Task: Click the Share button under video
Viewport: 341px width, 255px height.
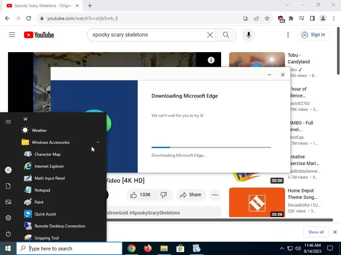Action: coord(190,195)
